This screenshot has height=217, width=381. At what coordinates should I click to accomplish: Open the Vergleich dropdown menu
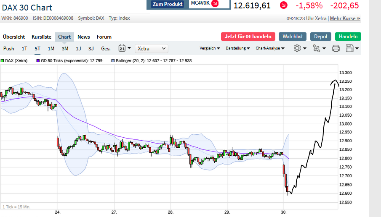click(x=210, y=48)
